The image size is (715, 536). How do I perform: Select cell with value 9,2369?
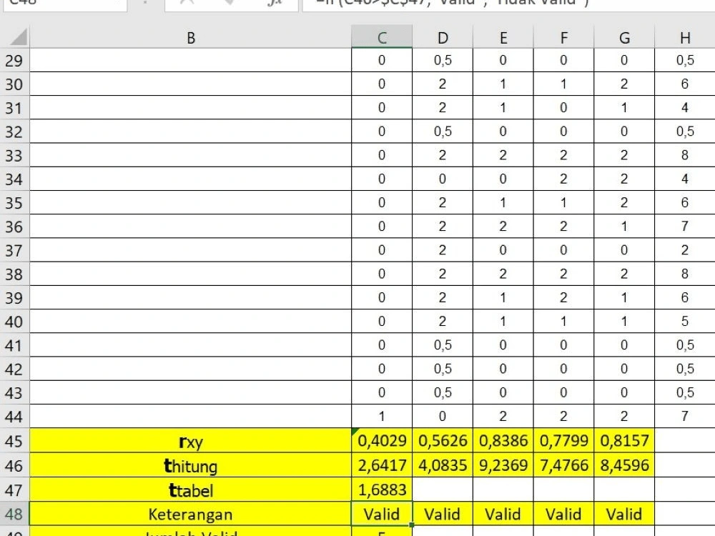pos(503,465)
